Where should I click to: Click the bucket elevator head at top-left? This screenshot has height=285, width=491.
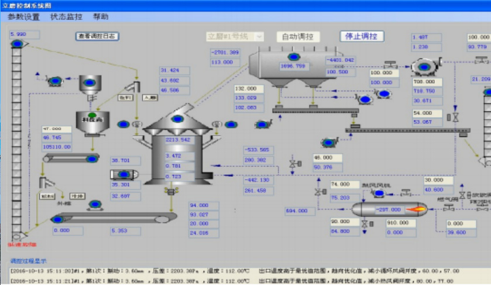pyautogui.click(x=17, y=44)
